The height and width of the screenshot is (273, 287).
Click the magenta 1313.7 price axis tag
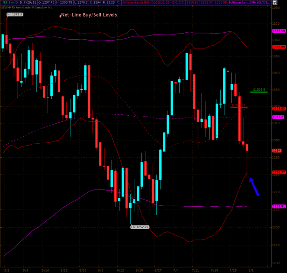[279, 117]
